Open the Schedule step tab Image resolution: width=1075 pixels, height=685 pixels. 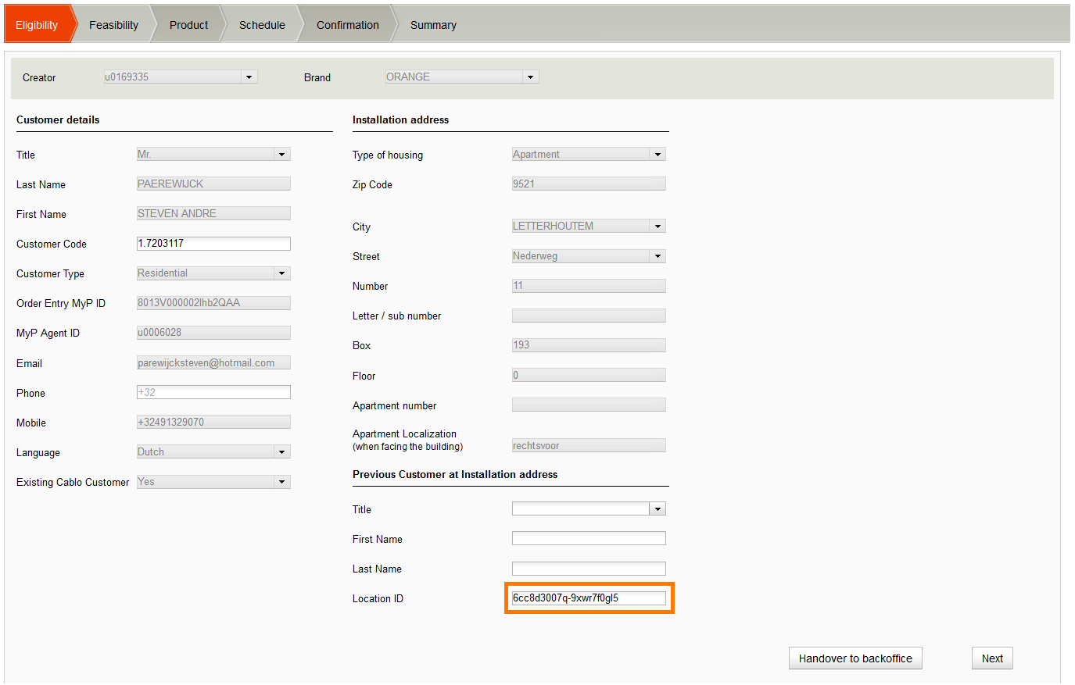click(x=262, y=25)
